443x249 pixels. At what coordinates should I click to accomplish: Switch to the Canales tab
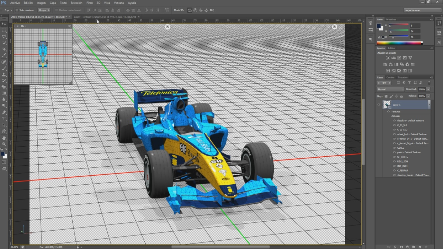tap(390, 77)
